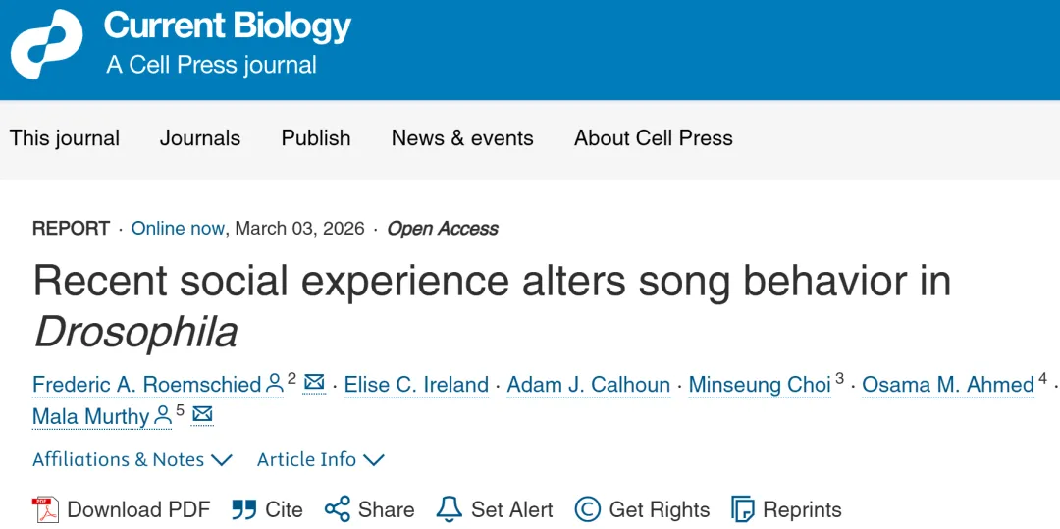Viewport: 1060px width, 529px height.
Task: Click the Share icon
Action: 337,509
